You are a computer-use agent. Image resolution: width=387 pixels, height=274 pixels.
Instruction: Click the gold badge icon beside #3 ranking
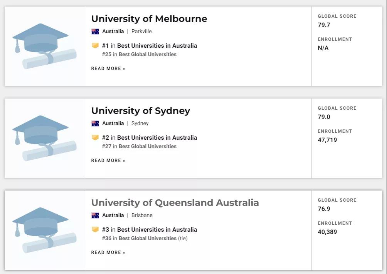coord(95,229)
